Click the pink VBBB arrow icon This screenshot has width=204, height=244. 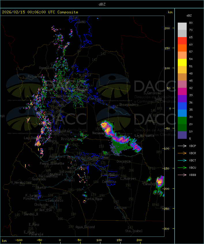[x=182, y=175]
